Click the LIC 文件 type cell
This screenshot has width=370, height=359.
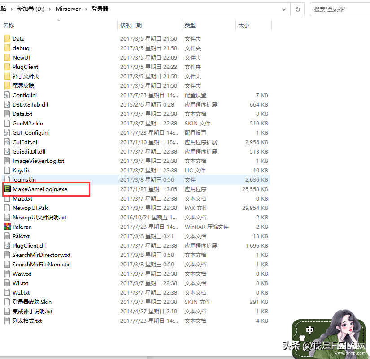(x=195, y=170)
